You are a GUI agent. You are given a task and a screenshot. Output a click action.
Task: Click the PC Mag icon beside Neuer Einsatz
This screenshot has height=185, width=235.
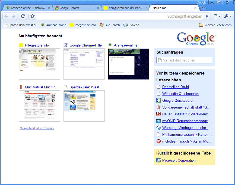pos(158,114)
